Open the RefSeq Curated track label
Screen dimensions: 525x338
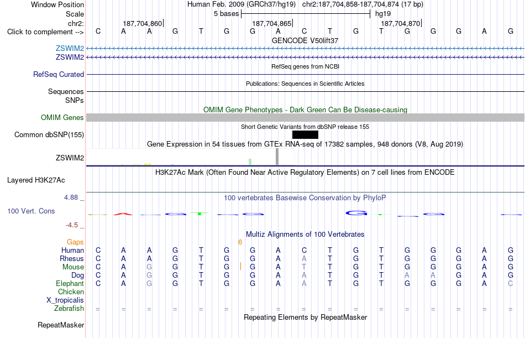coord(59,75)
